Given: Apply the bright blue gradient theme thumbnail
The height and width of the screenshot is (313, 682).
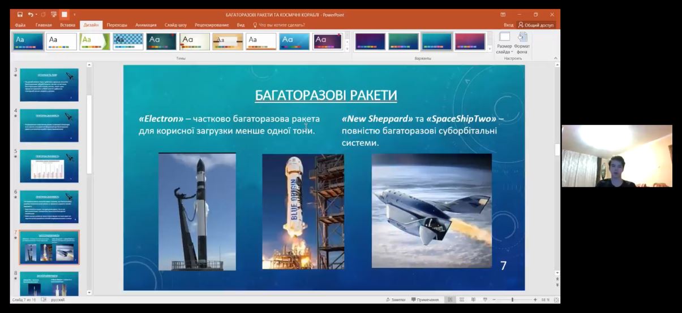Looking at the screenshot, I should pyautogui.click(x=294, y=42).
